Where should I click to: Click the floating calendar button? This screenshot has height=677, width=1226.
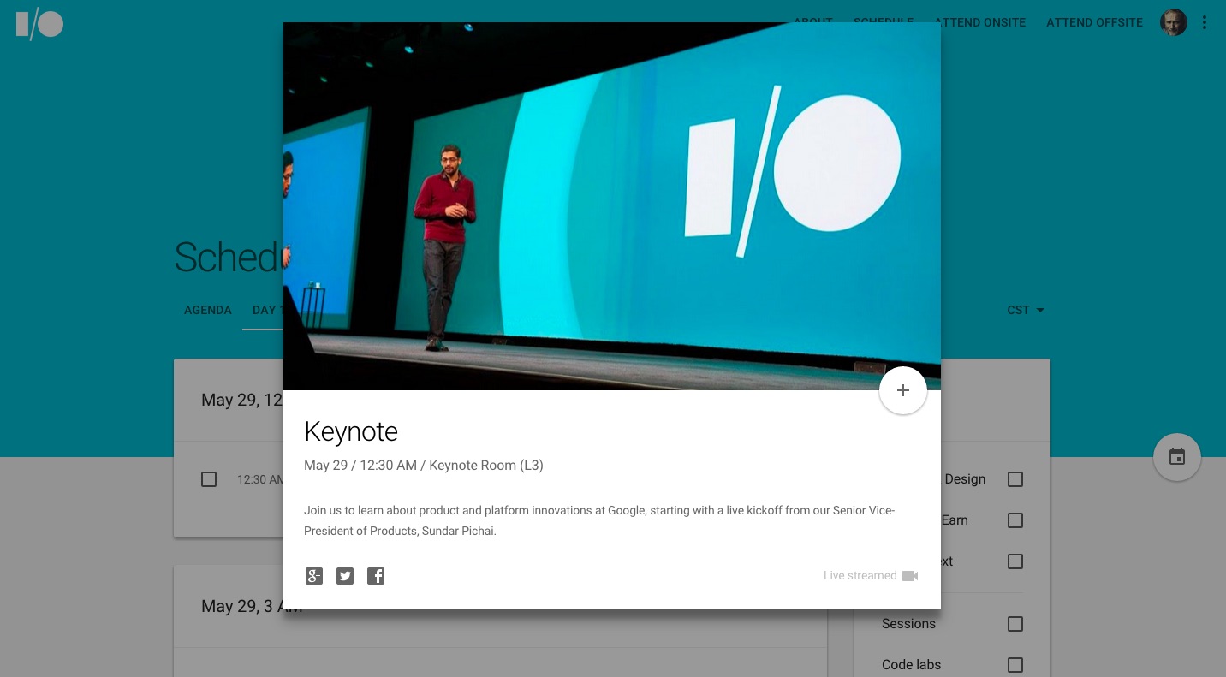(x=1176, y=457)
